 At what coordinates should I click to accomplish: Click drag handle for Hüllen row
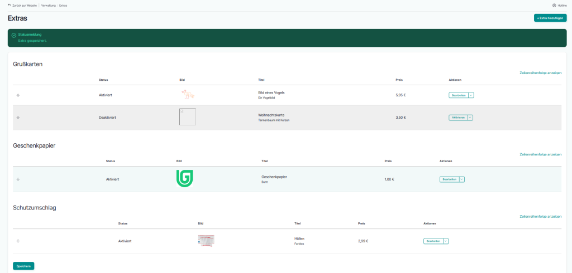[x=18, y=241]
